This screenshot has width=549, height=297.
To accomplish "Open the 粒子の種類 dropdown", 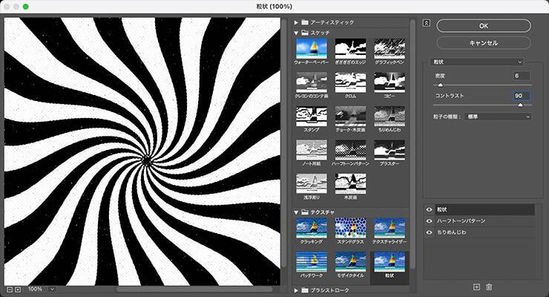I will pyautogui.click(x=498, y=117).
